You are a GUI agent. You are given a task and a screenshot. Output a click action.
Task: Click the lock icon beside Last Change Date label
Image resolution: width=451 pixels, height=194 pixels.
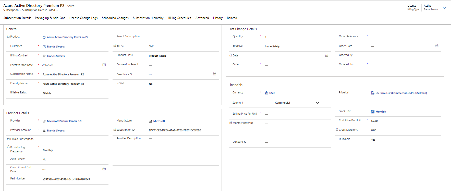click(231, 55)
